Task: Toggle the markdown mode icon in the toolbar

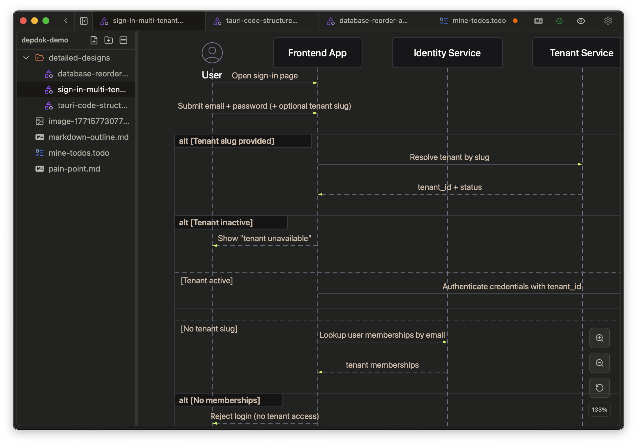Action: click(538, 21)
